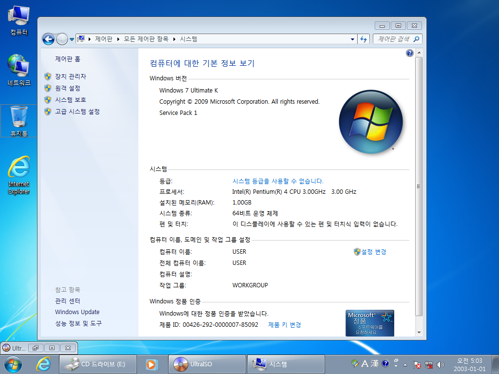The height and width of the screenshot is (374, 499).
Task: Select the 모든 제어판 항목 breadcrumb
Action: tap(146, 39)
